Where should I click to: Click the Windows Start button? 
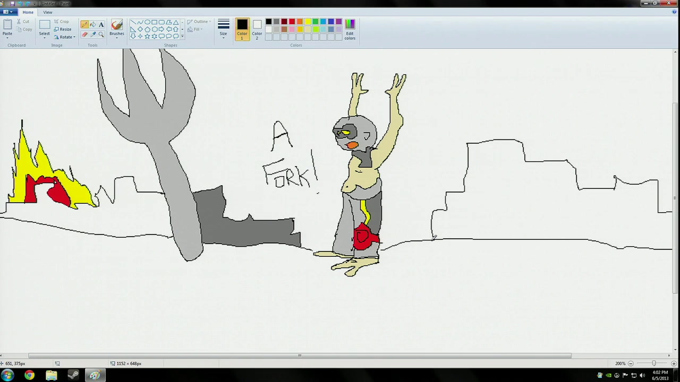(x=8, y=376)
